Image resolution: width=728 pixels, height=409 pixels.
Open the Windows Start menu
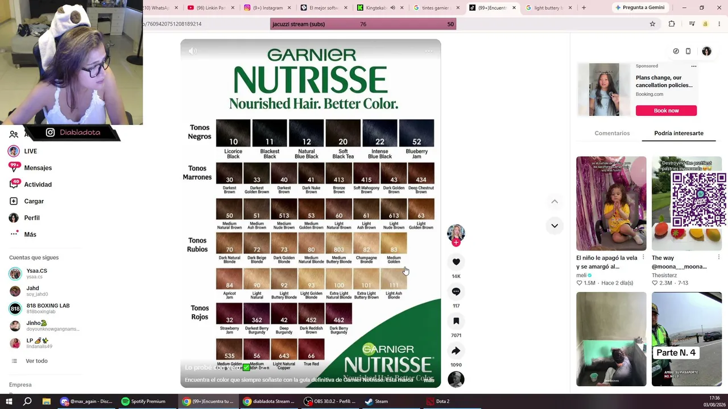[x=9, y=401]
